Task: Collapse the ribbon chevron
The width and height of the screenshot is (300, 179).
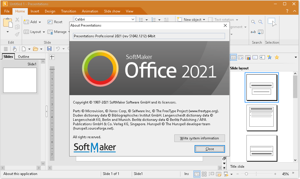Action: click(295, 11)
